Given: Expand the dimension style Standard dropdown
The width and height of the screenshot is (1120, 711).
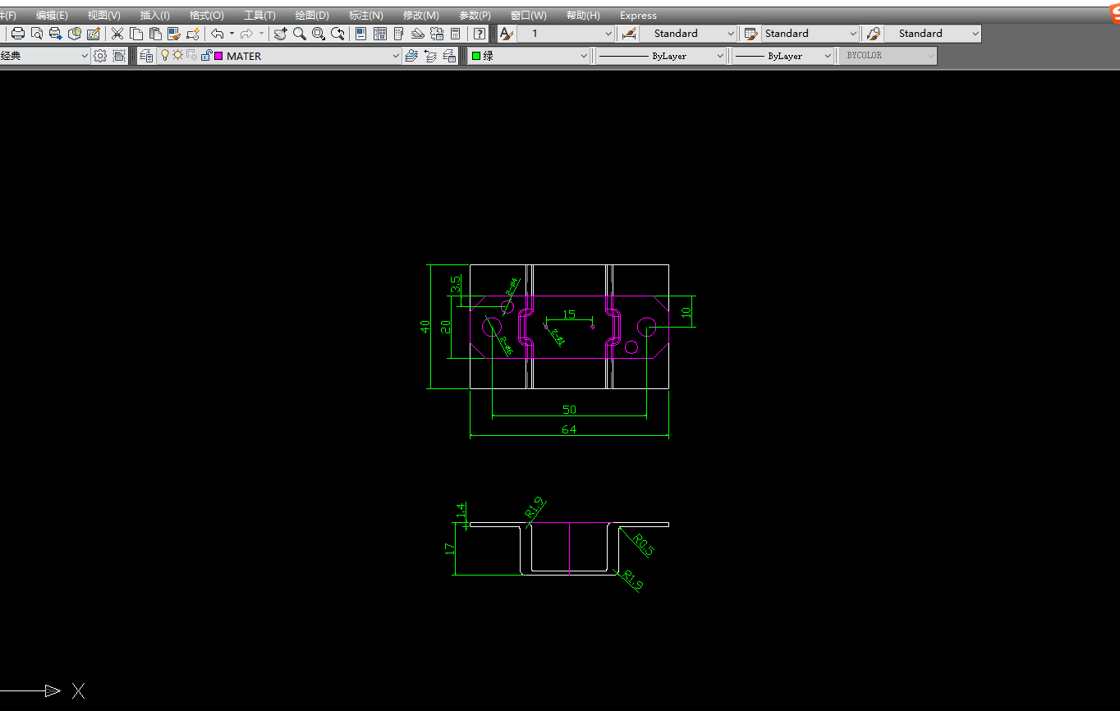Looking at the screenshot, I should [731, 34].
